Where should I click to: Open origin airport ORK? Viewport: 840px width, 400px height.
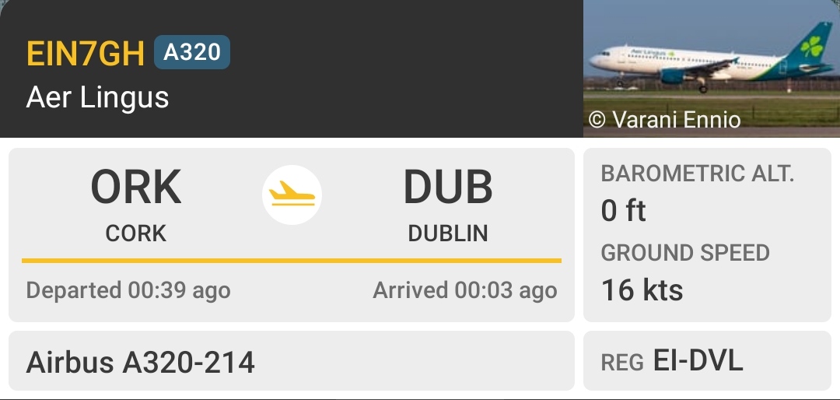[136, 187]
